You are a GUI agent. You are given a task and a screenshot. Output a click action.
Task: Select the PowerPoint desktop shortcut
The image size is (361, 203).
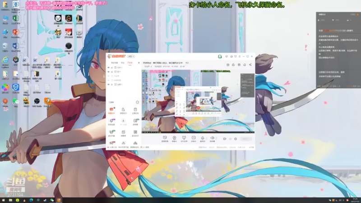tap(16, 33)
